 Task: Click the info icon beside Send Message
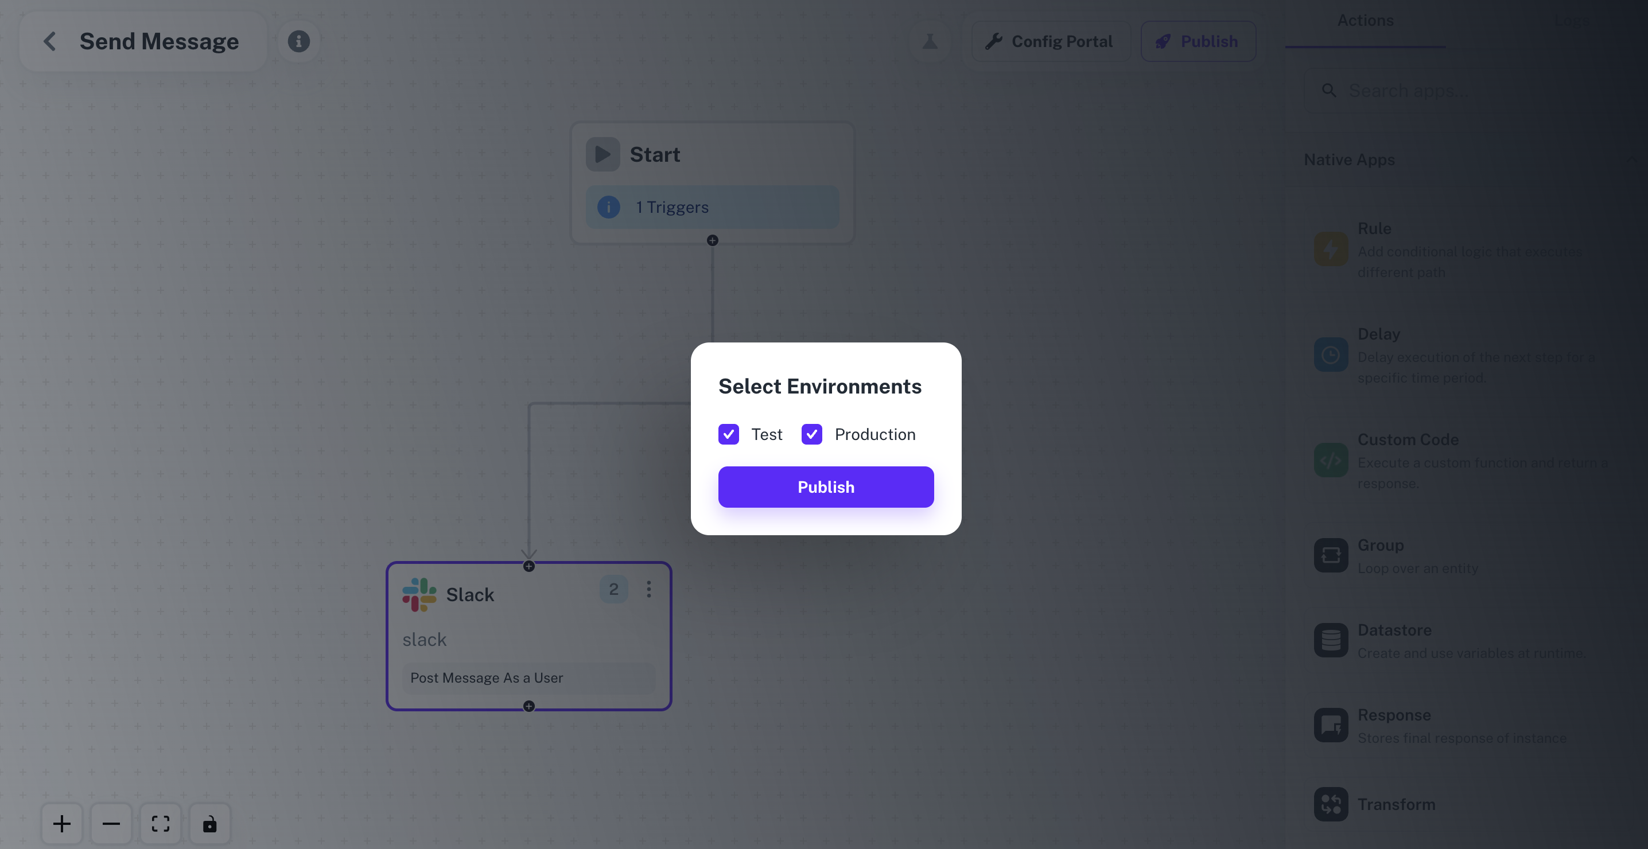click(298, 40)
